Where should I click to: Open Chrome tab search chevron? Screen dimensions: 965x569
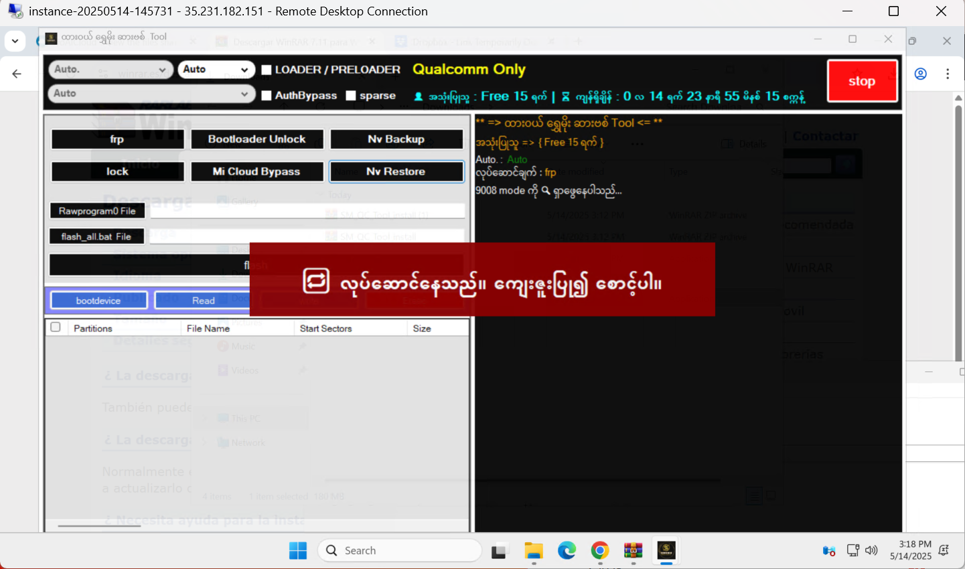coord(15,42)
